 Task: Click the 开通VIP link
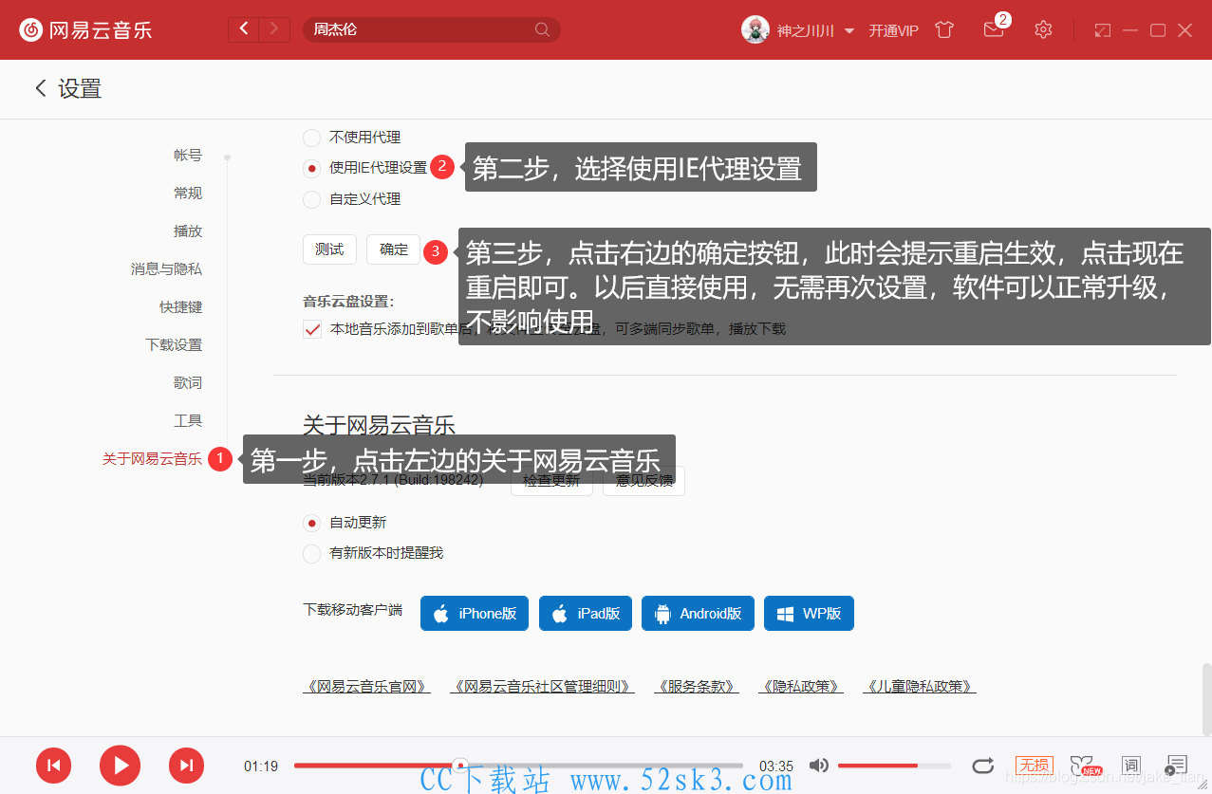(894, 30)
